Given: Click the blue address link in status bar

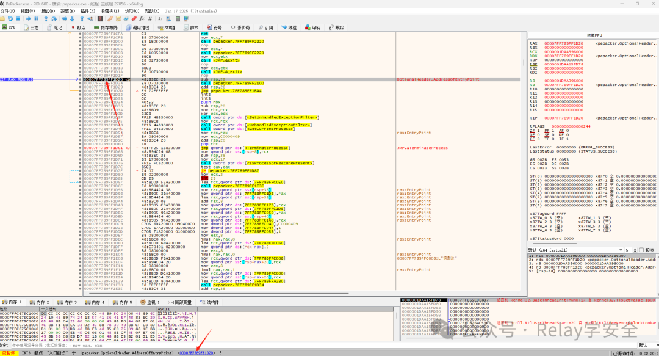Looking at the screenshot, I should pos(196,352).
